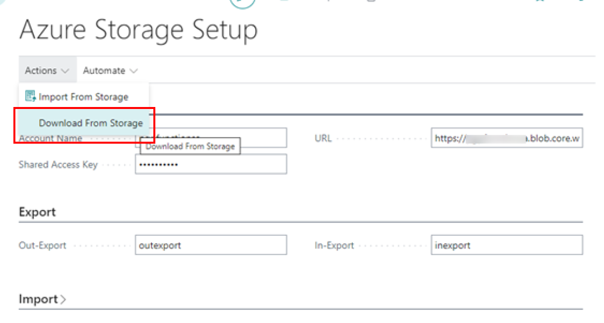Click the chevron arrow beside Actions
The width and height of the screenshot is (604, 323).
(65, 71)
